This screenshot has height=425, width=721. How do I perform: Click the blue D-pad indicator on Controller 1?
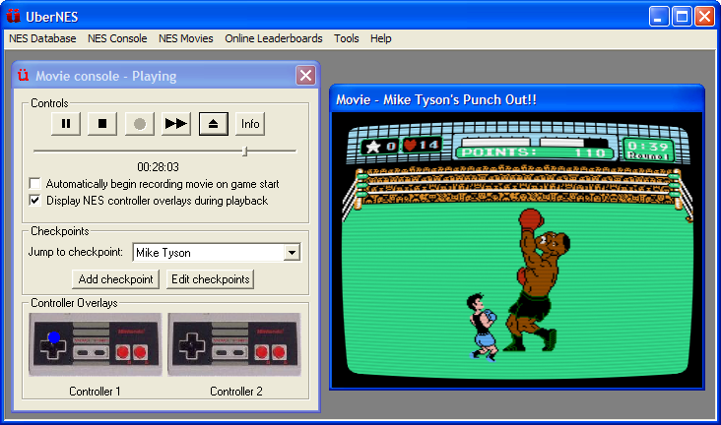point(54,337)
